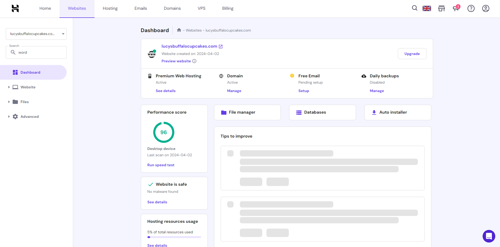500x247 pixels.
Task: Open the help question mark icon
Action: tap(471, 8)
